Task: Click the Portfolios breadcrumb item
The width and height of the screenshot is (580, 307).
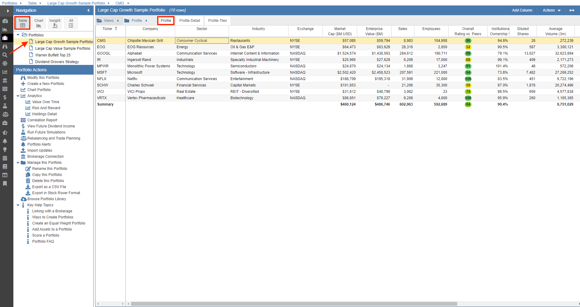Action: click(x=10, y=3)
